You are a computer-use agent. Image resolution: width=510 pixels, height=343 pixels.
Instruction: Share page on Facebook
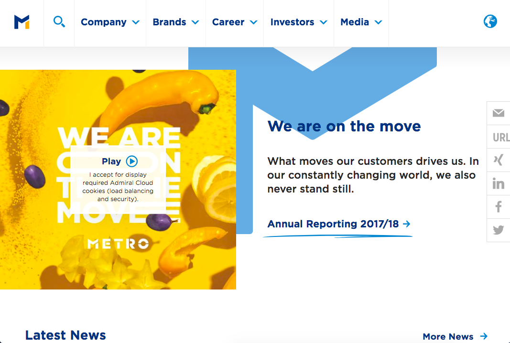point(499,207)
